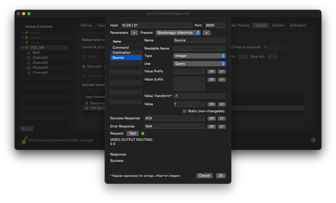Uncheck the TCP event checkbox

[x=87, y=108]
